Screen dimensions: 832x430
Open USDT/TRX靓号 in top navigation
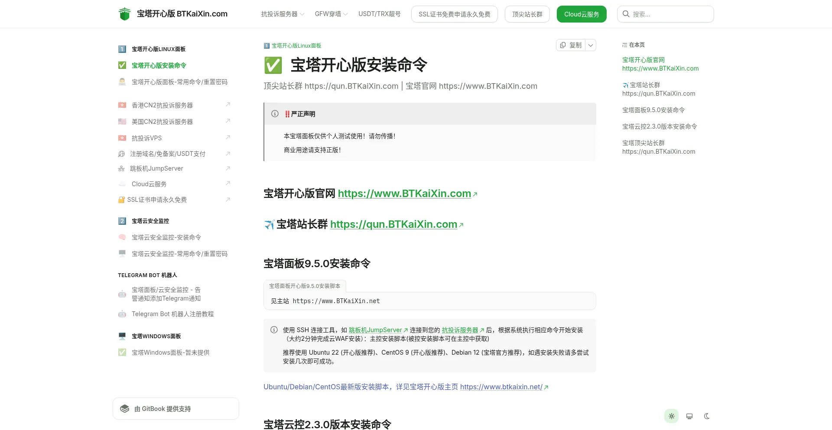pos(379,14)
